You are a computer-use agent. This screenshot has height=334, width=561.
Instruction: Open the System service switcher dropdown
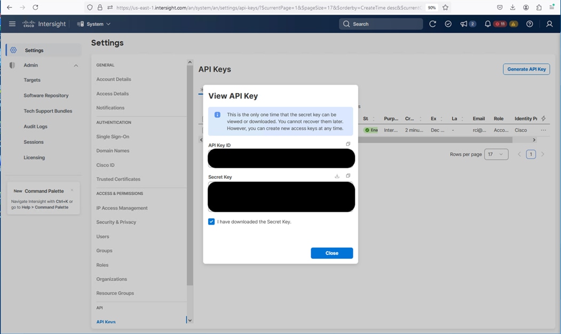pyautogui.click(x=94, y=24)
